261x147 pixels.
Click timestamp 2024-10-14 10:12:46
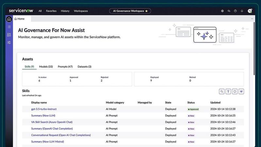coord(223,122)
